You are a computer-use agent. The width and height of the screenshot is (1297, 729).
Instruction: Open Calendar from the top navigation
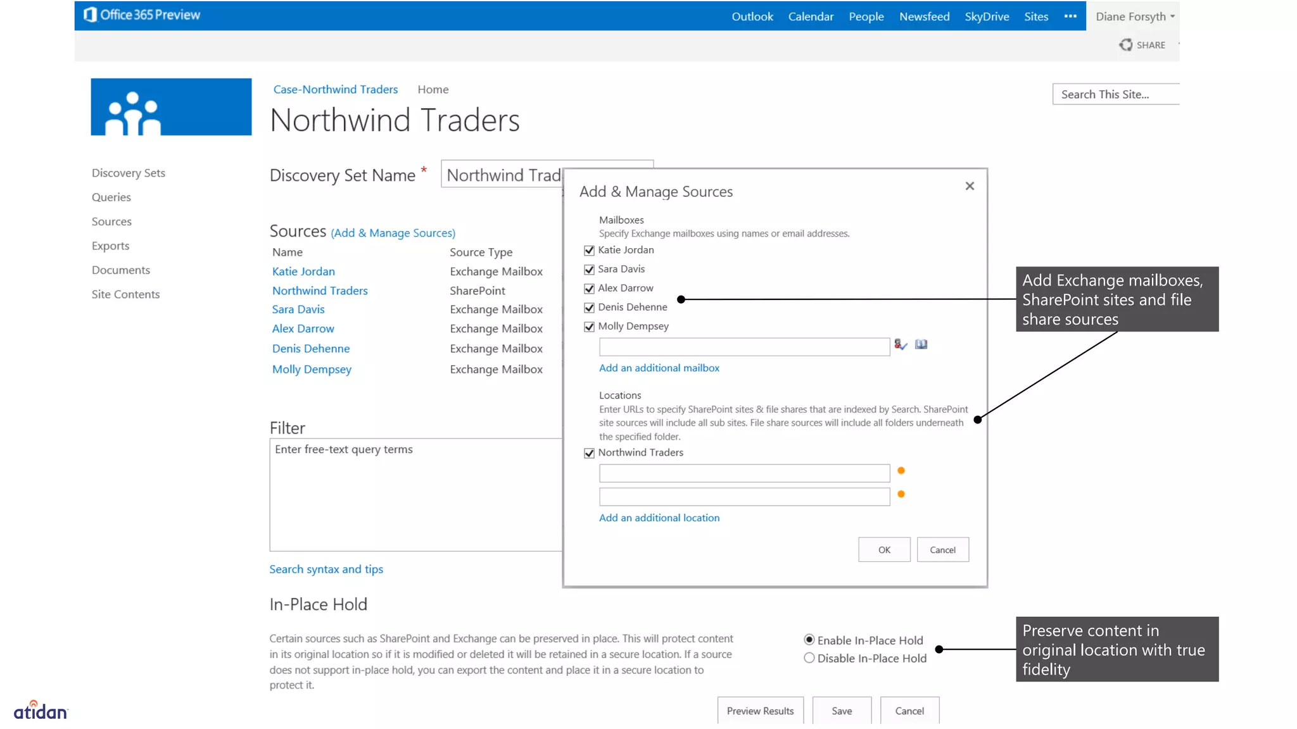click(x=811, y=16)
